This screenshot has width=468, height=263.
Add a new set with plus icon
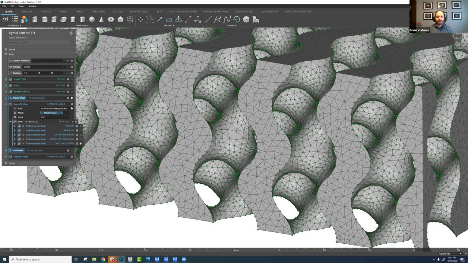click(x=72, y=121)
